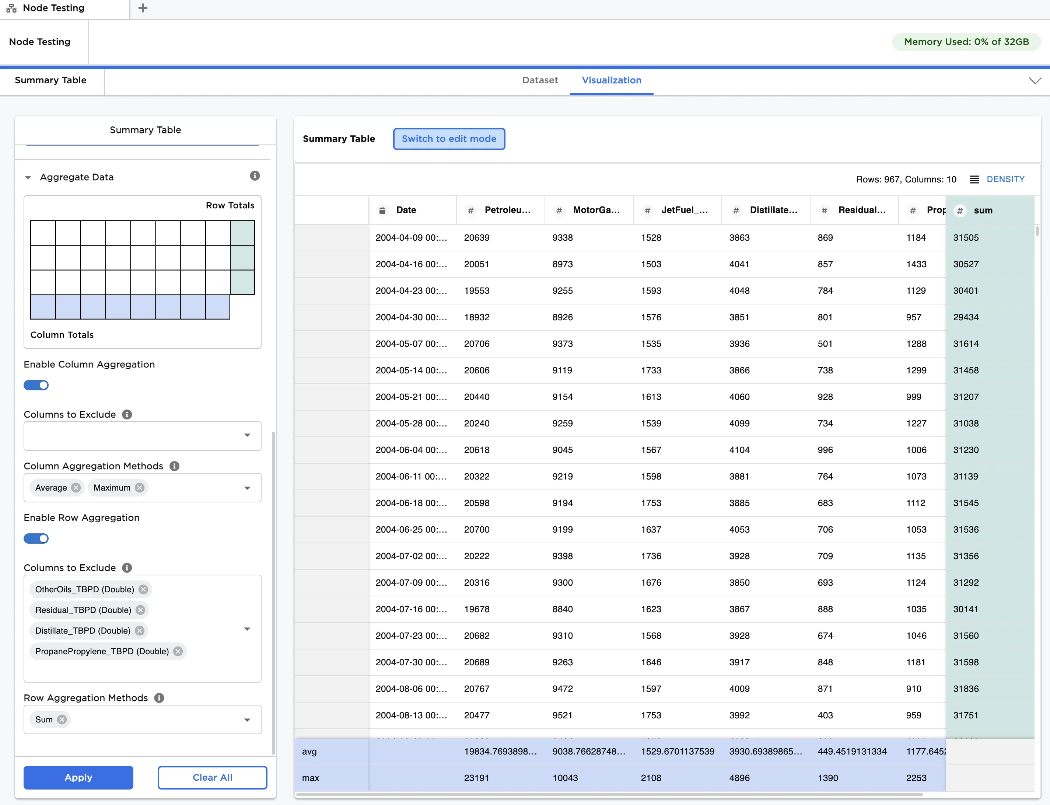Click Row Aggregation Methods info icon
This screenshot has width=1050, height=805.
pos(159,698)
